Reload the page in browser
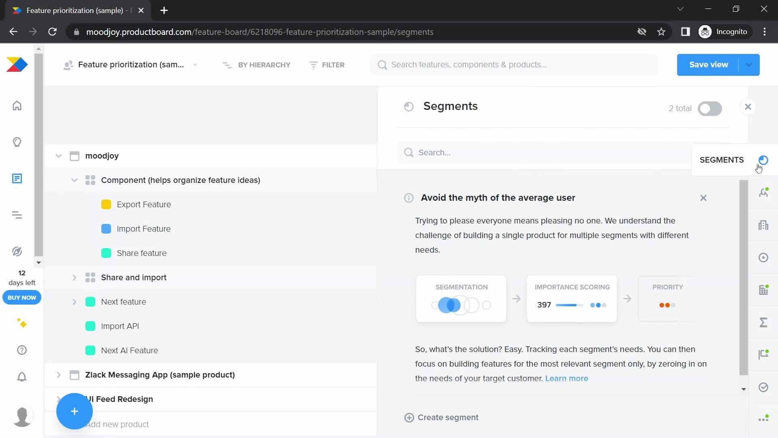778x438 pixels. click(x=52, y=32)
